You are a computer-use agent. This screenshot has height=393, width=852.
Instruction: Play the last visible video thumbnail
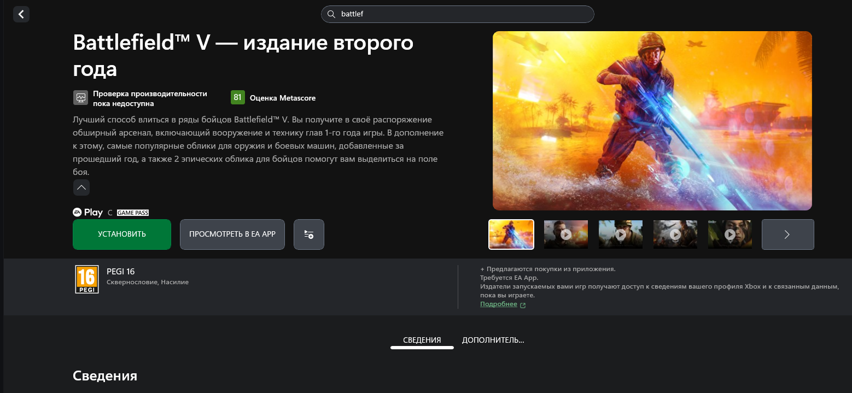pyautogui.click(x=730, y=234)
